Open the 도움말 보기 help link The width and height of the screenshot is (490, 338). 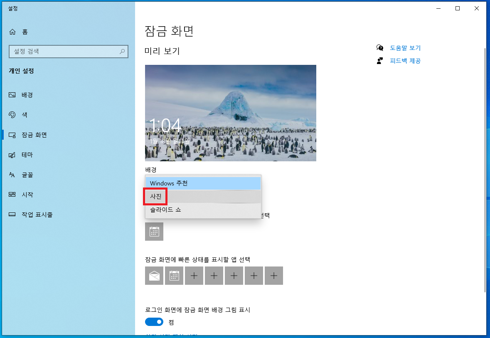click(x=405, y=48)
